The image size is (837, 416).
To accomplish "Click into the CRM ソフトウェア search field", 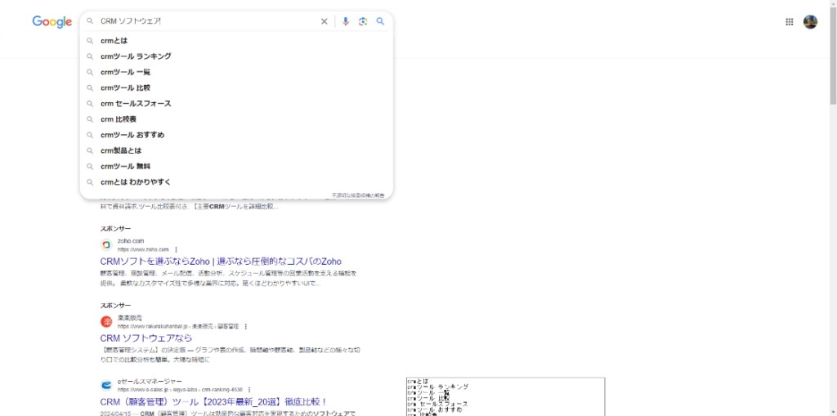I will click(x=208, y=21).
